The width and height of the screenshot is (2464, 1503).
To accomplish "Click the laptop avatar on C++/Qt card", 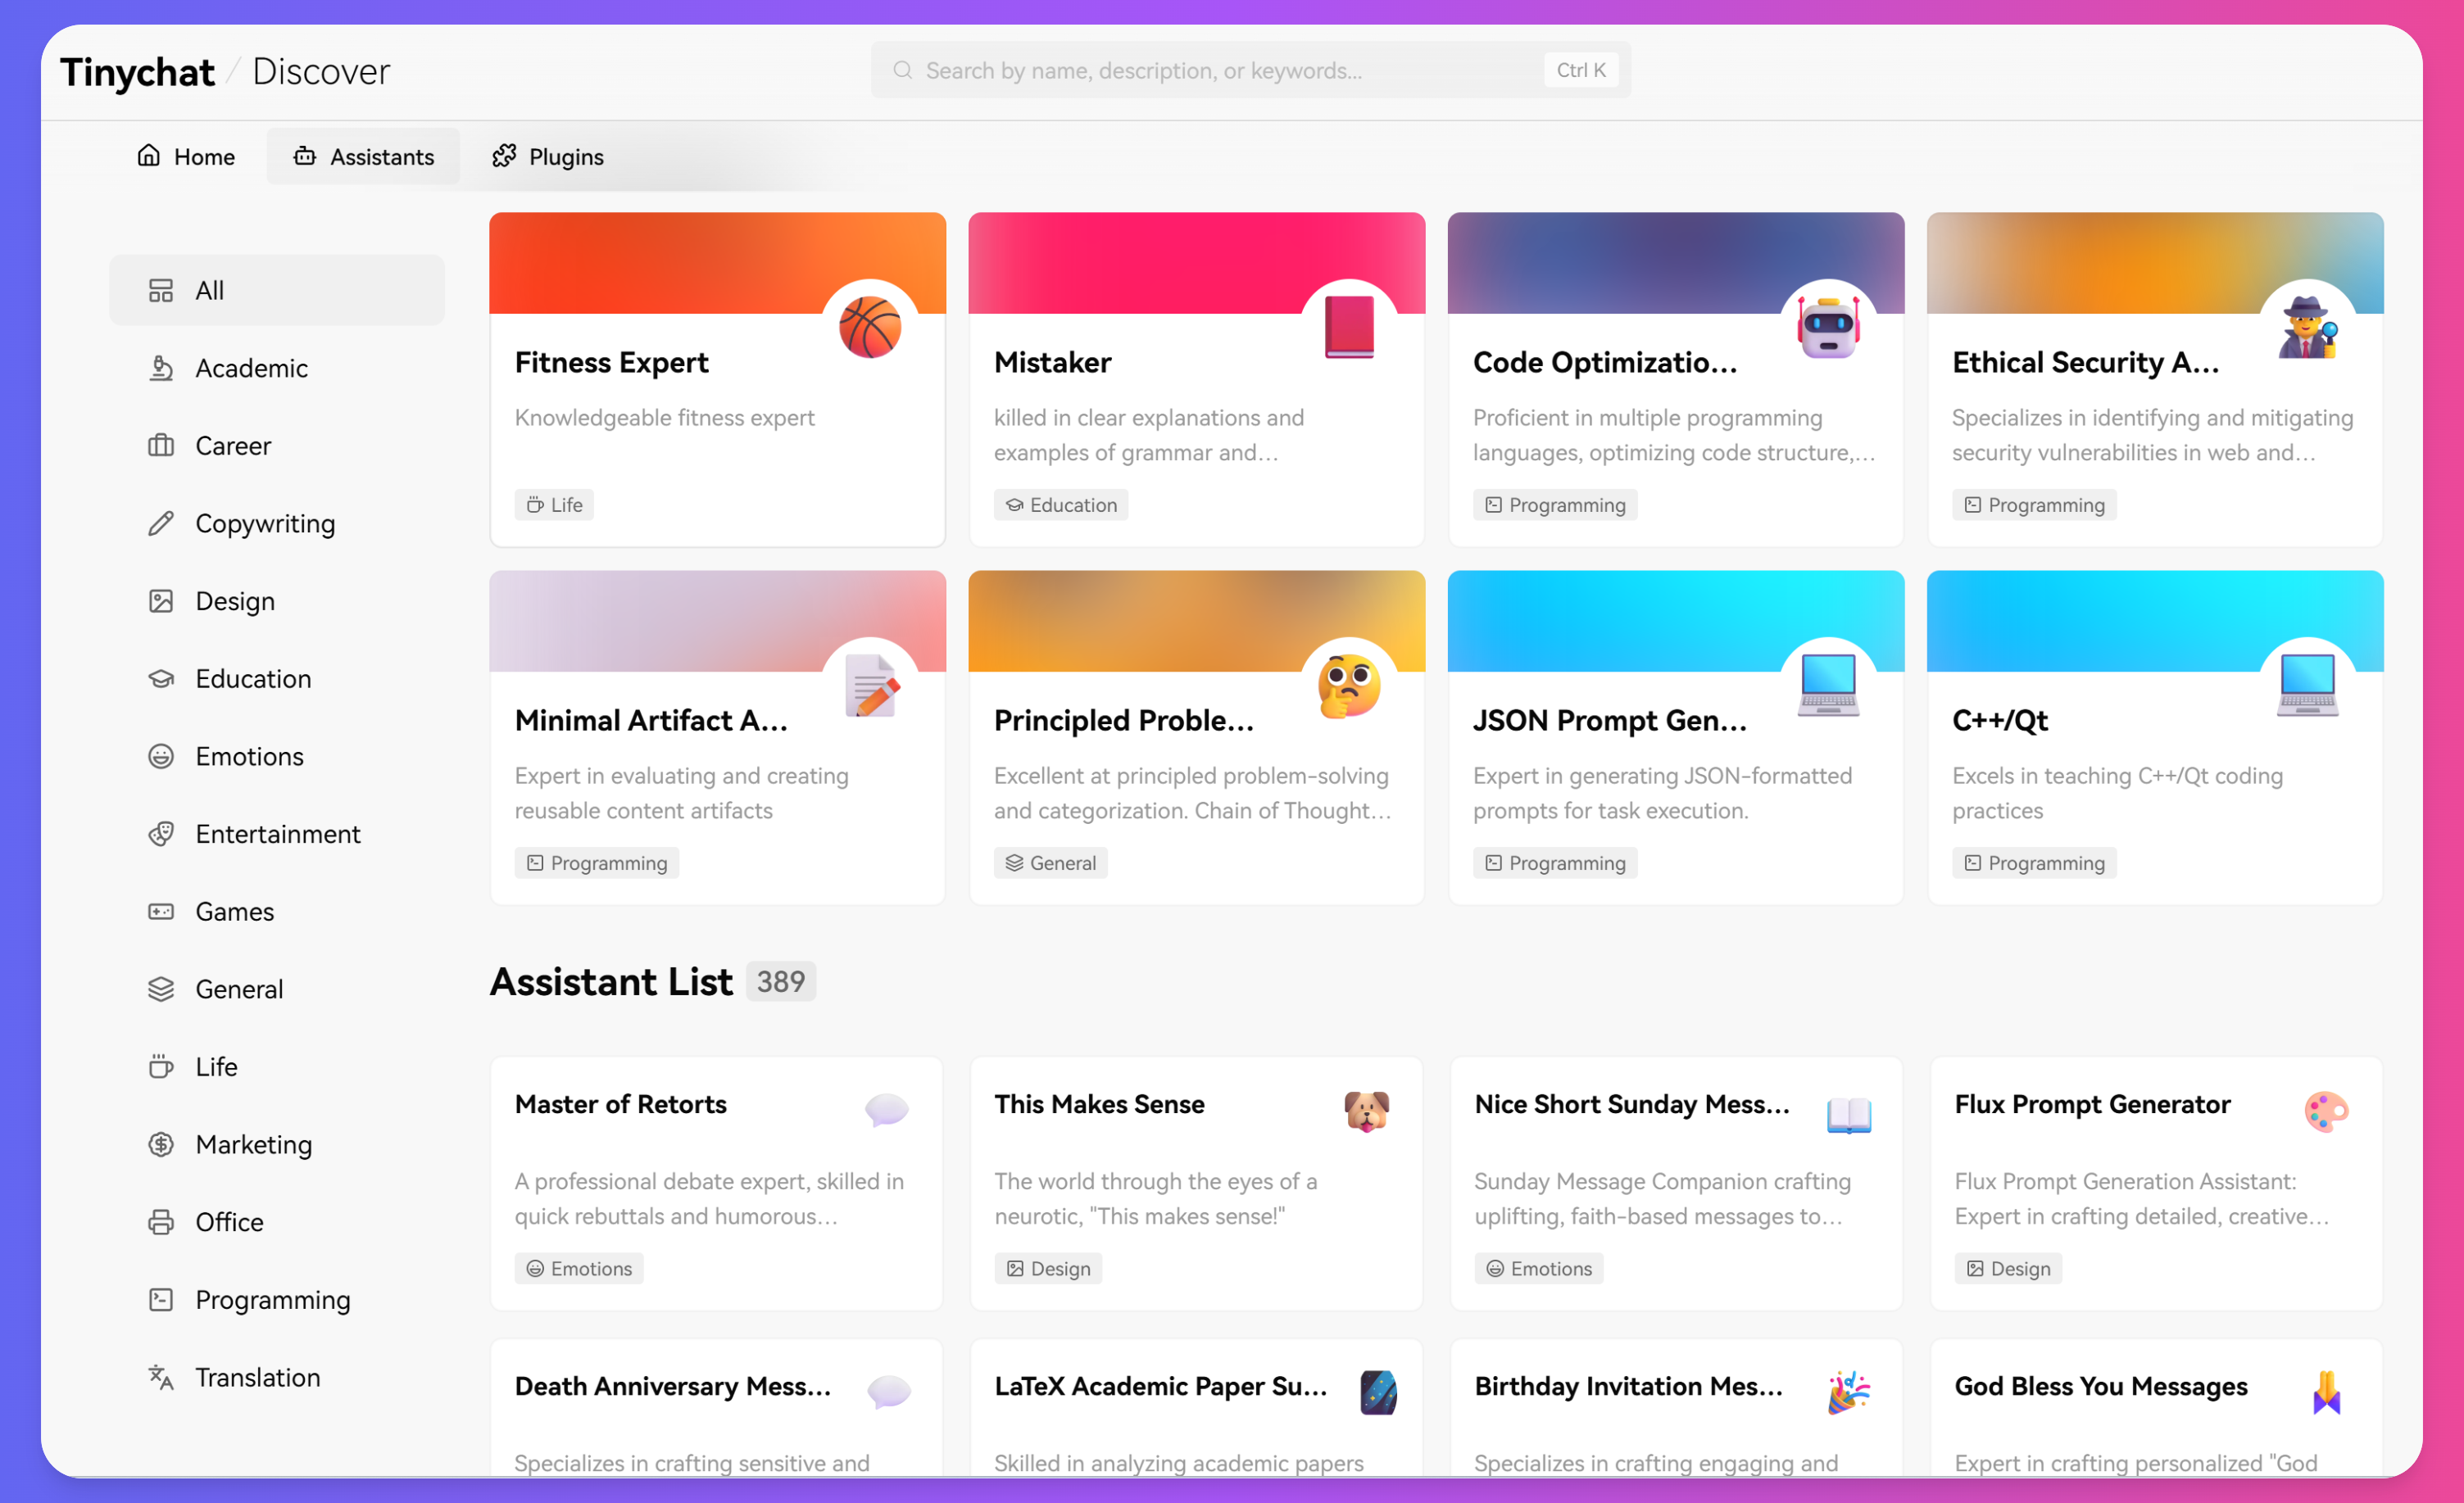I will 2307,686.
